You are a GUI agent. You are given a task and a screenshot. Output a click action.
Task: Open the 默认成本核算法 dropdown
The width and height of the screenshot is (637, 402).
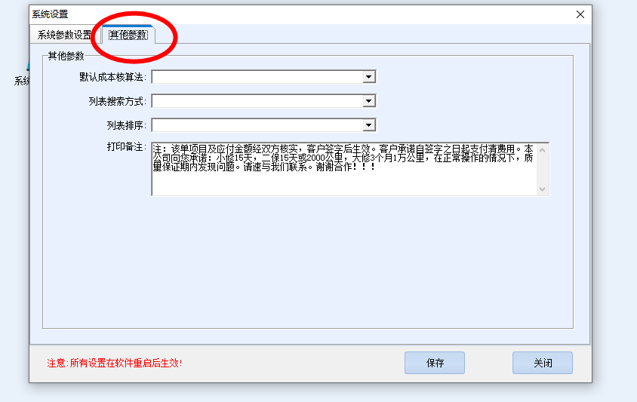tap(368, 77)
